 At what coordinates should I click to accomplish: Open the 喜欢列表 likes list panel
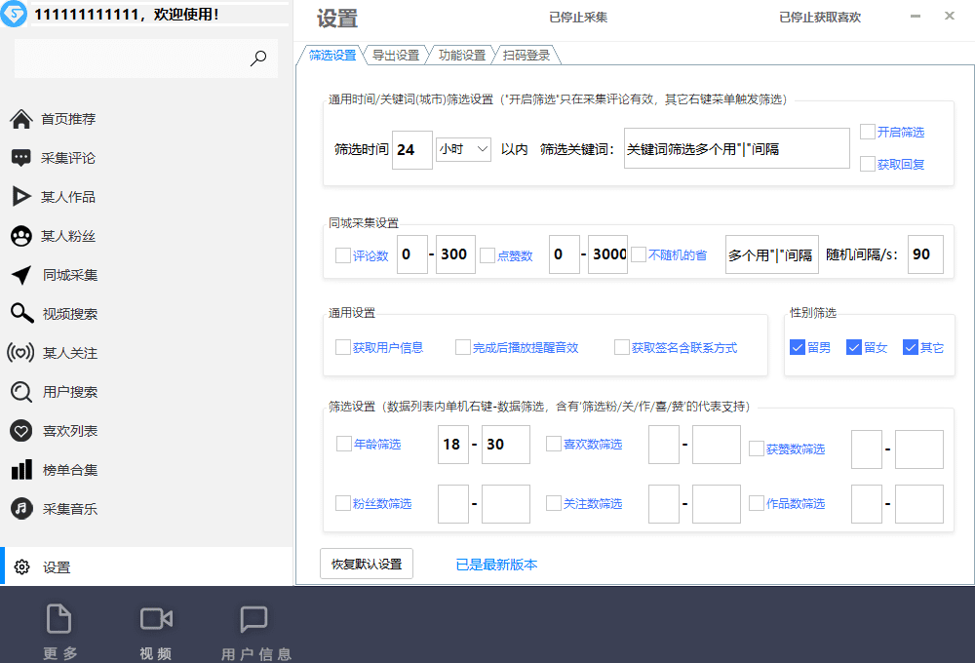coord(70,431)
